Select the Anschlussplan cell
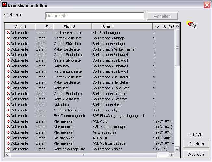Viewport: 212px width, 162px height. [x=104, y=132]
